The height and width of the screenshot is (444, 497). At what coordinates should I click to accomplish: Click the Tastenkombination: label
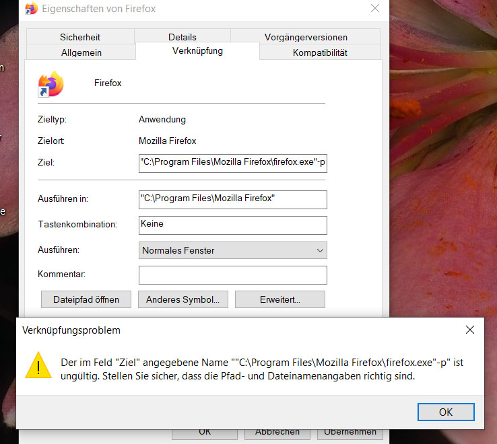pyautogui.click(x=77, y=224)
